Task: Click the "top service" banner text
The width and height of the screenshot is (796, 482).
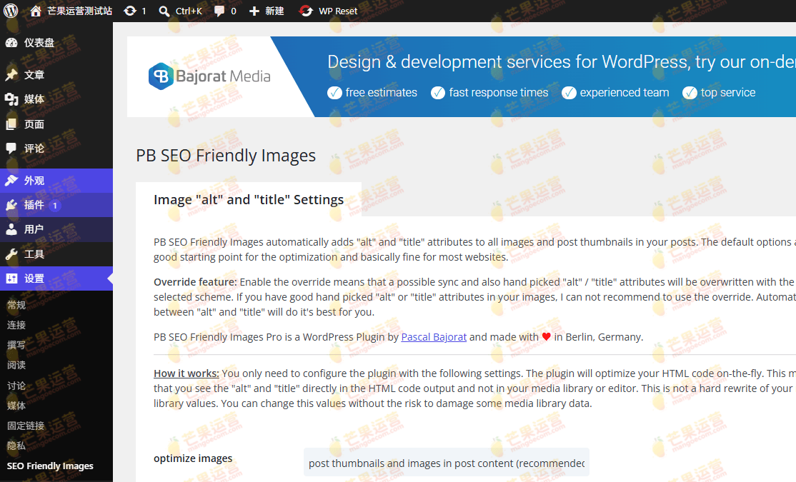Action: 728,92
